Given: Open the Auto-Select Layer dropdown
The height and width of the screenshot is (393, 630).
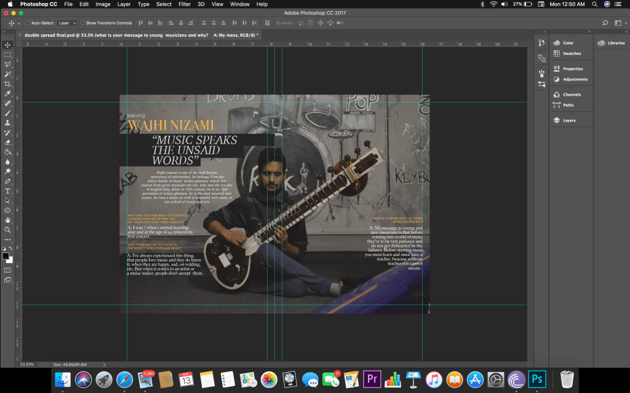Looking at the screenshot, I should 66,23.
